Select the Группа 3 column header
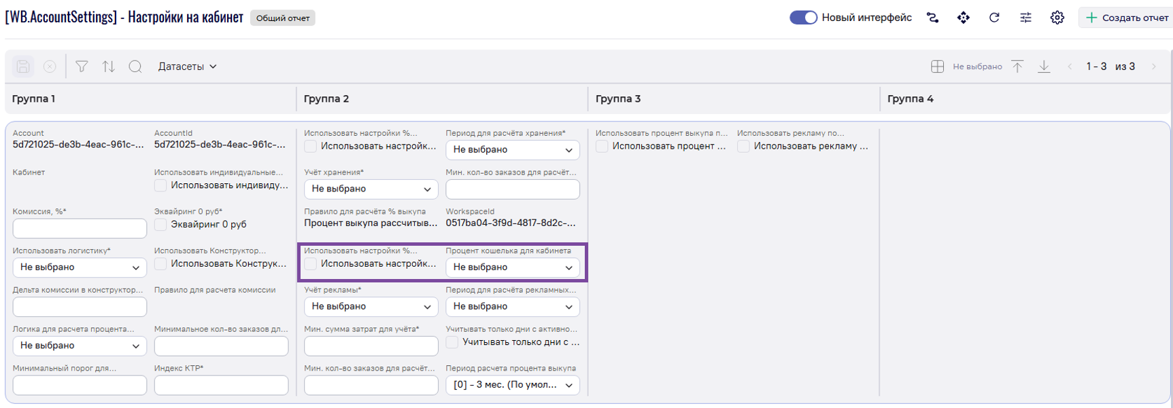This screenshot has width=1173, height=408. pyautogui.click(x=618, y=99)
